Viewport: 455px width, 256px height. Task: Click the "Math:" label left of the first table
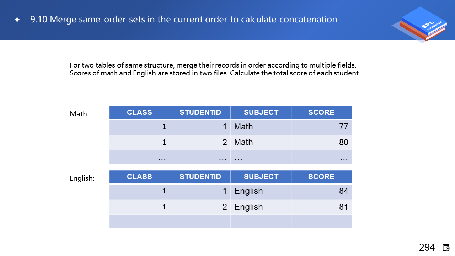tap(79, 114)
